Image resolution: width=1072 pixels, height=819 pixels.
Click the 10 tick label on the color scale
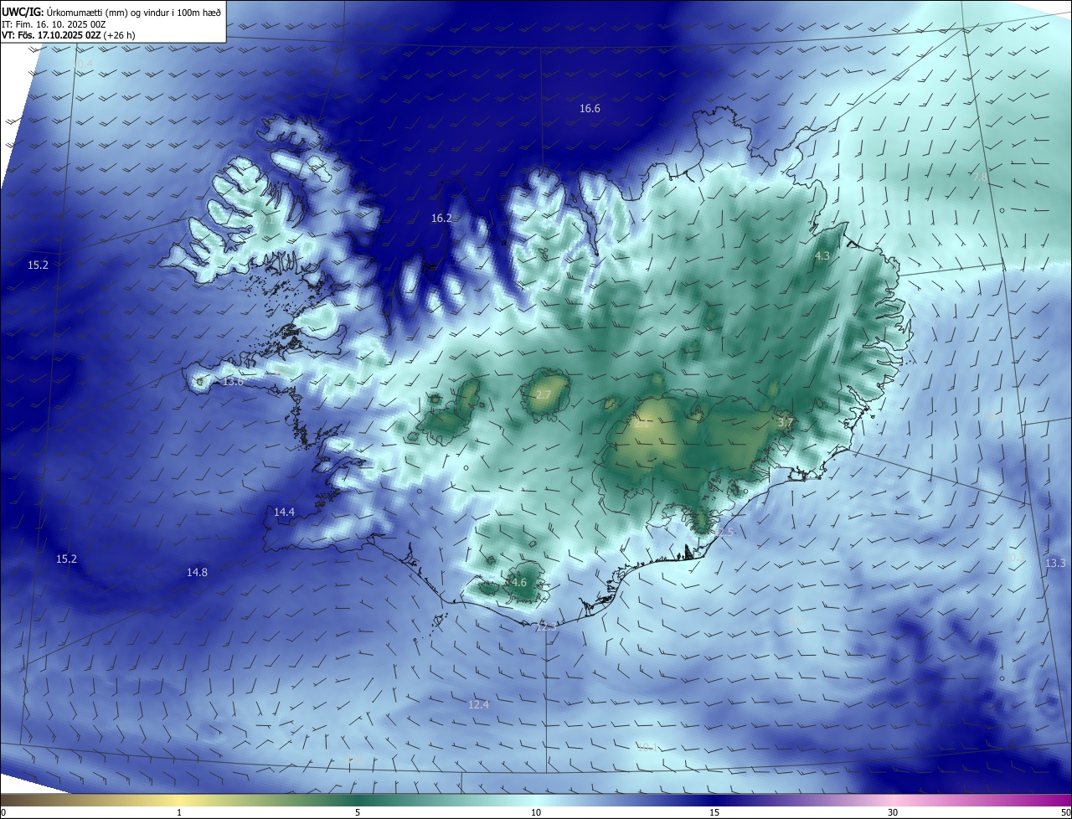click(536, 813)
